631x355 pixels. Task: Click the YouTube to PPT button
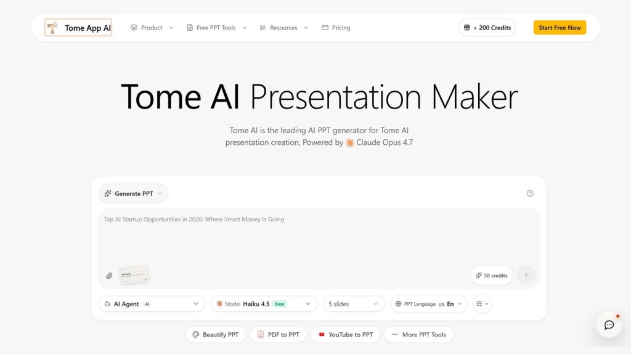(x=345, y=335)
